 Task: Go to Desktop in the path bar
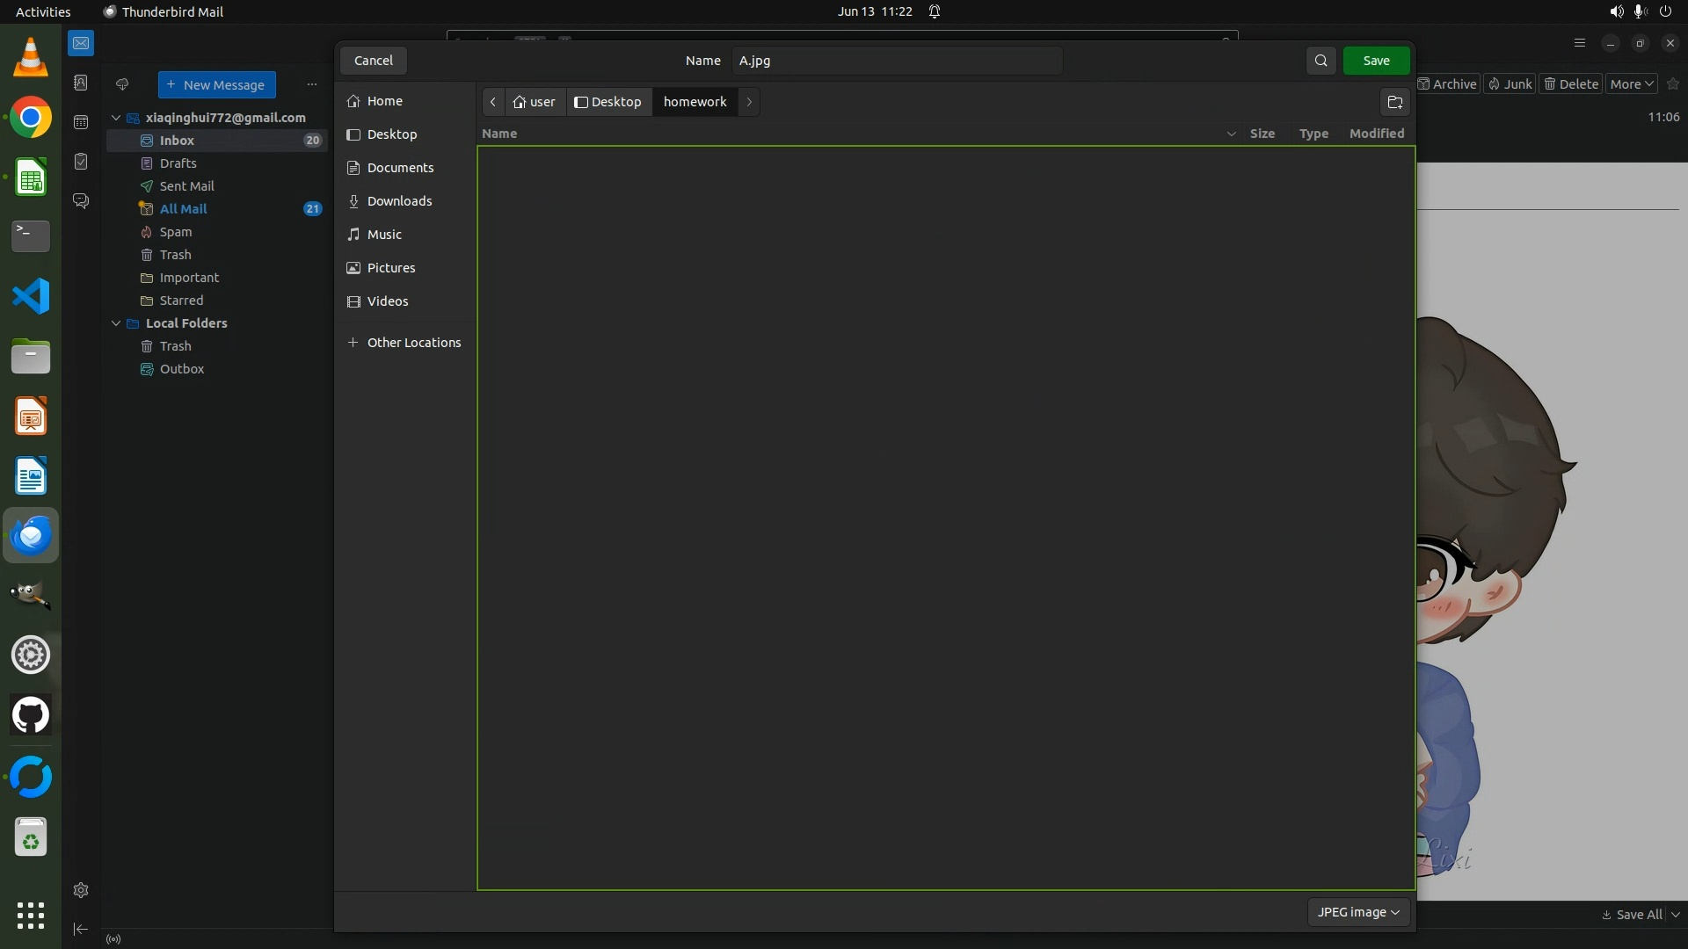(x=608, y=102)
